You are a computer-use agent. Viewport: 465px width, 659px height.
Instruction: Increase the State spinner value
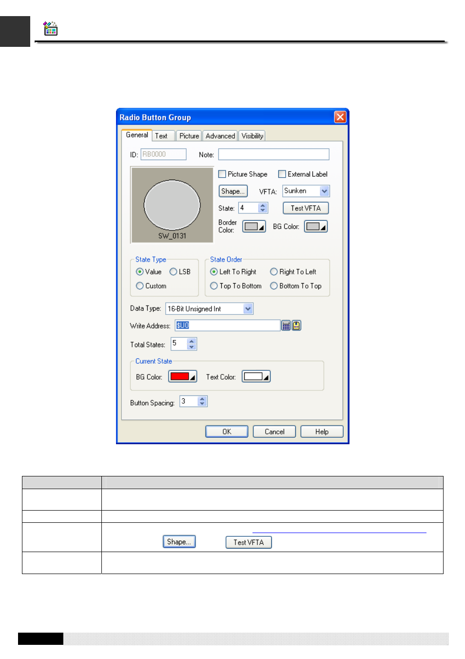[263, 206]
